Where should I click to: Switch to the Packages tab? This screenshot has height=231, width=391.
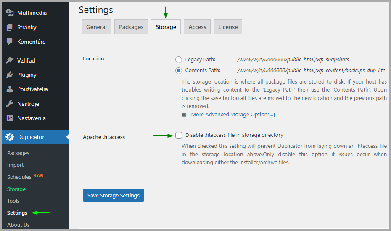[131, 27]
